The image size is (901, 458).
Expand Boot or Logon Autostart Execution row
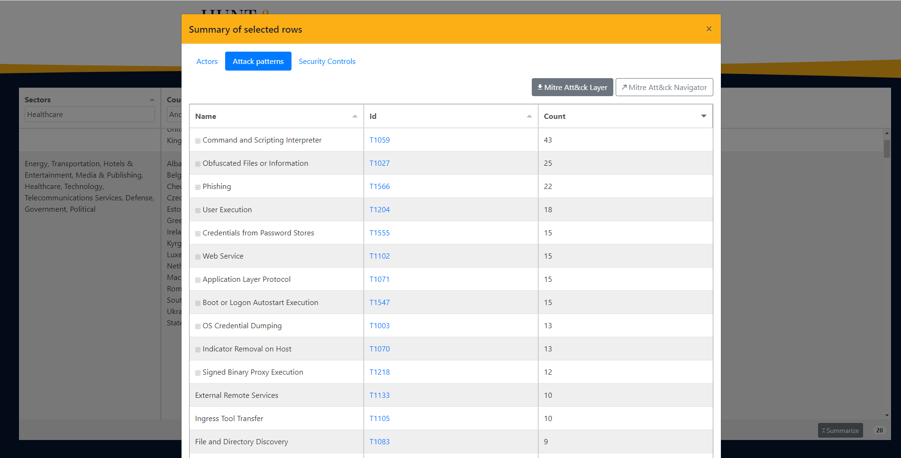click(x=198, y=303)
